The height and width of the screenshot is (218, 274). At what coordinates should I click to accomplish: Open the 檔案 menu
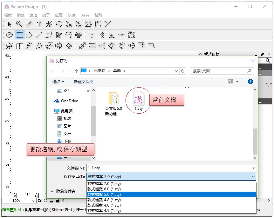(x=8, y=15)
